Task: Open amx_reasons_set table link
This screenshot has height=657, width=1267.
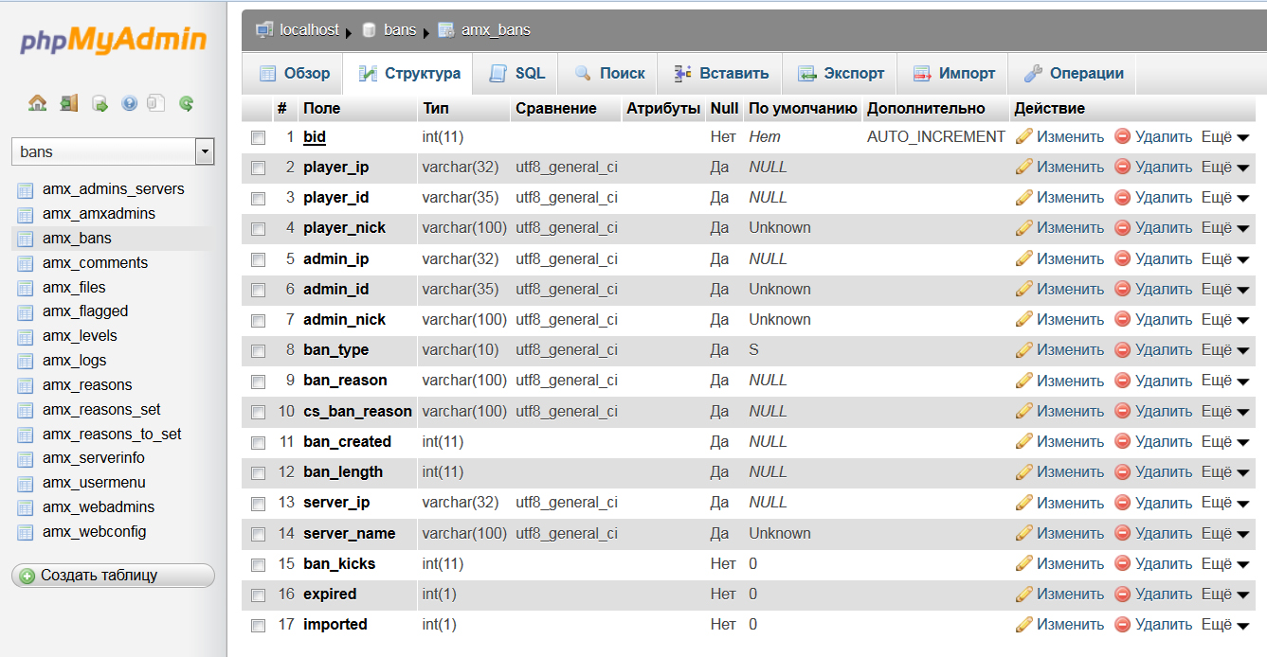Action: [x=101, y=410]
